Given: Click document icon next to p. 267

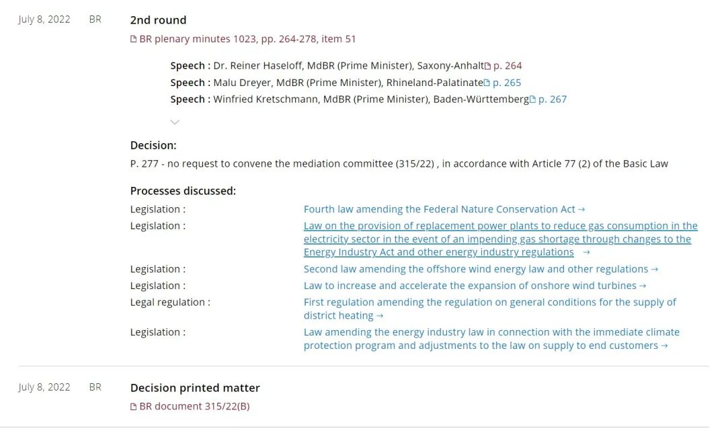Looking at the screenshot, I should click(532, 100).
